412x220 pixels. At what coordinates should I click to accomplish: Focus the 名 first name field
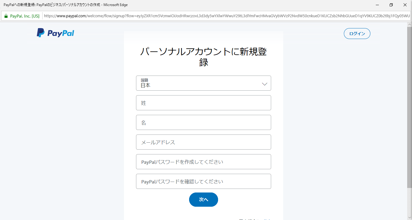tap(204, 122)
